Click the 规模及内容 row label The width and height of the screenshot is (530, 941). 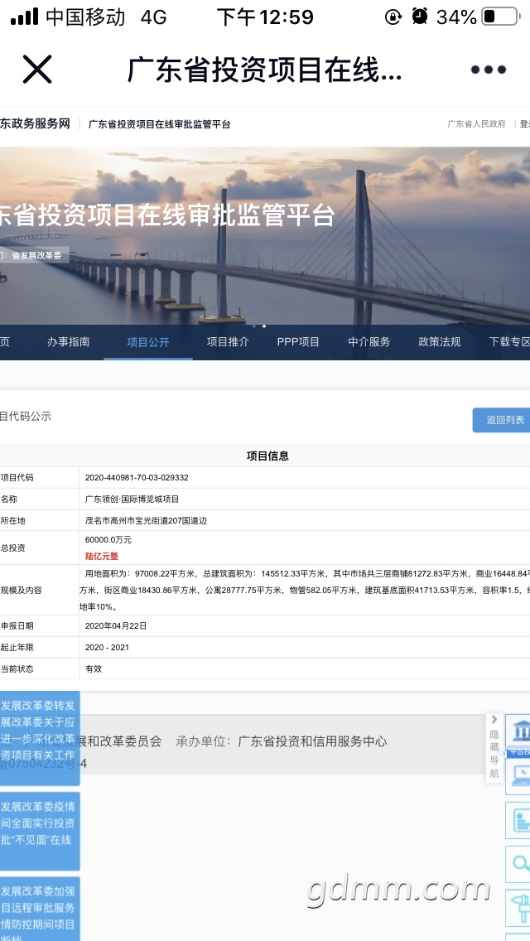click(x=21, y=590)
